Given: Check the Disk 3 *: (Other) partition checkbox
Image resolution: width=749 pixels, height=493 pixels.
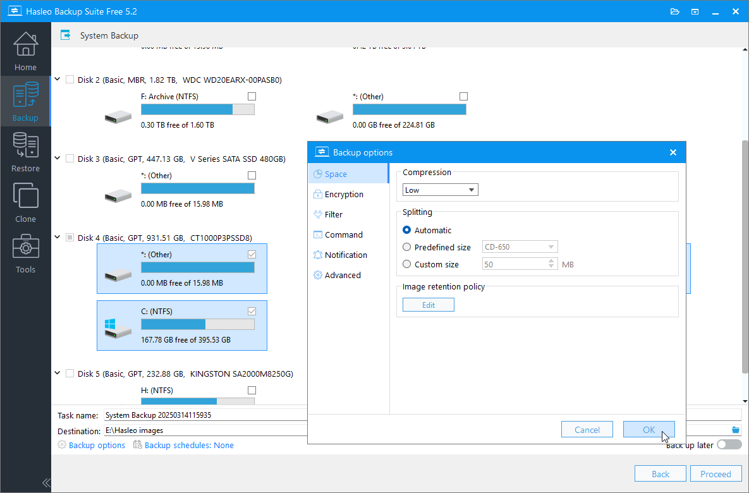Looking at the screenshot, I should point(252,175).
